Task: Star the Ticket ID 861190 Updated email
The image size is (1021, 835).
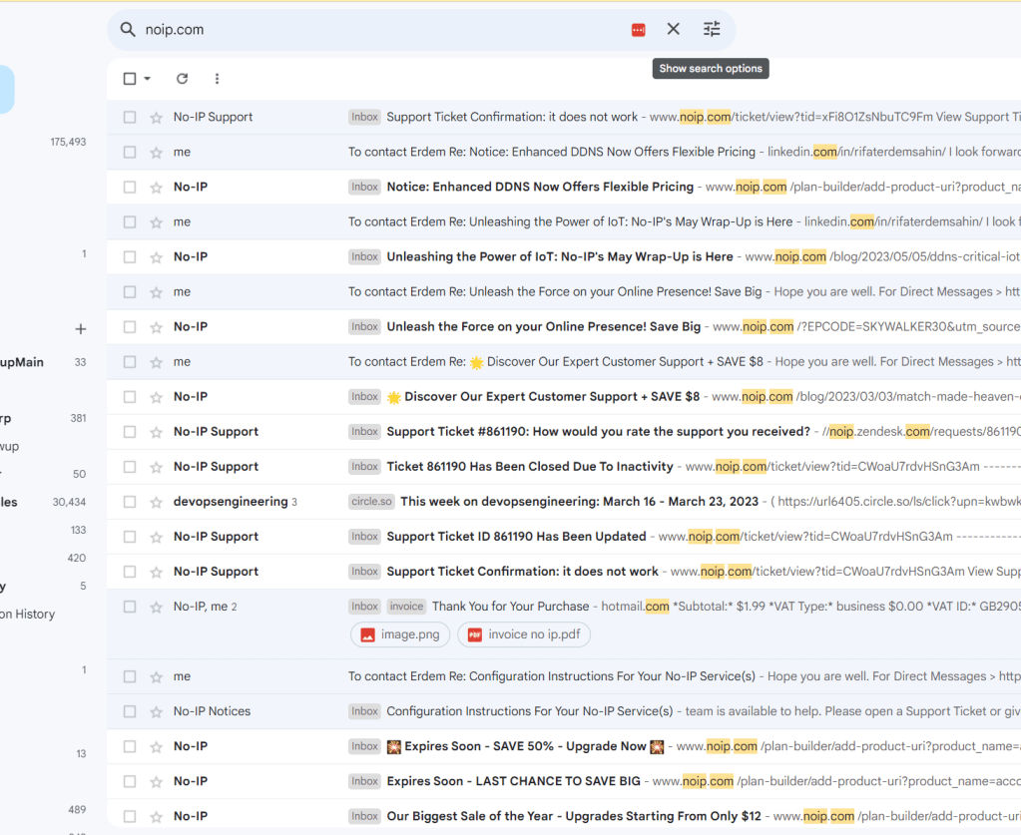Action: [157, 537]
